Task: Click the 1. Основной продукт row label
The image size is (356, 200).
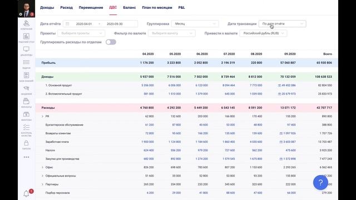Action: [58, 85]
